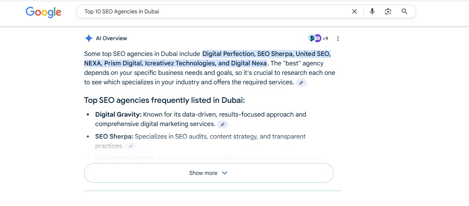Click the AI Overview label text
The height and width of the screenshot is (206, 469).
111,38
